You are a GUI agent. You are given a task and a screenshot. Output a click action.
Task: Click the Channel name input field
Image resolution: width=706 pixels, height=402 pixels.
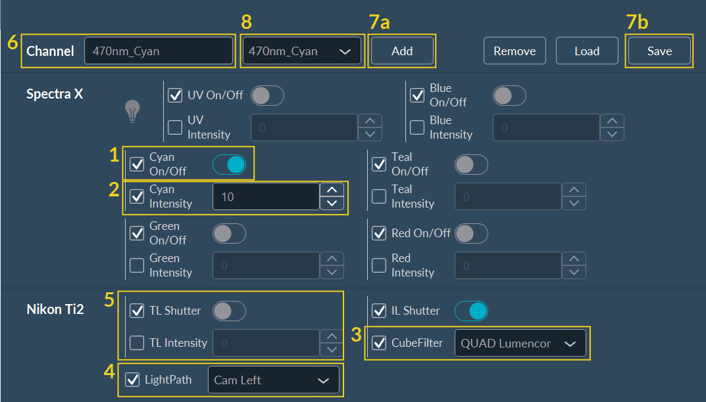(x=159, y=51)
